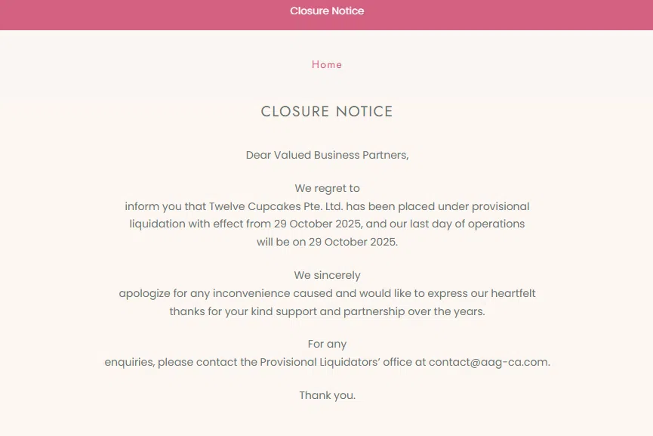
Task: Click the "Thank you." closing line
Action: pyautogui.click(x=327, y=395)
